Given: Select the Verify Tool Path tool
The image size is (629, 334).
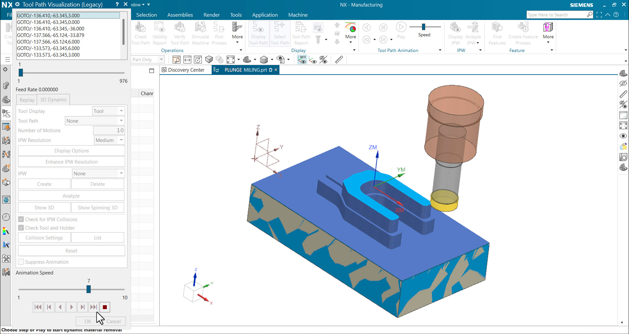Looking at the screenshot, I should coord(180,33).
